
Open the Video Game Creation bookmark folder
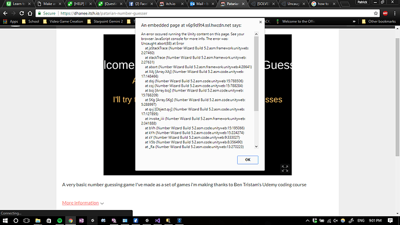pos(63,21)
